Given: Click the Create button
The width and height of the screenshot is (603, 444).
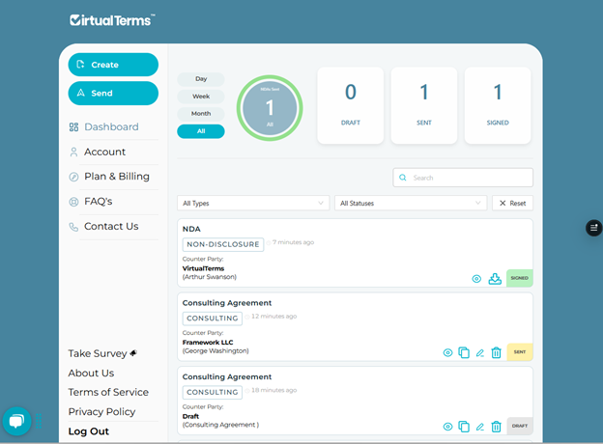Looking at the screenshot, I should tap(113, 65).
